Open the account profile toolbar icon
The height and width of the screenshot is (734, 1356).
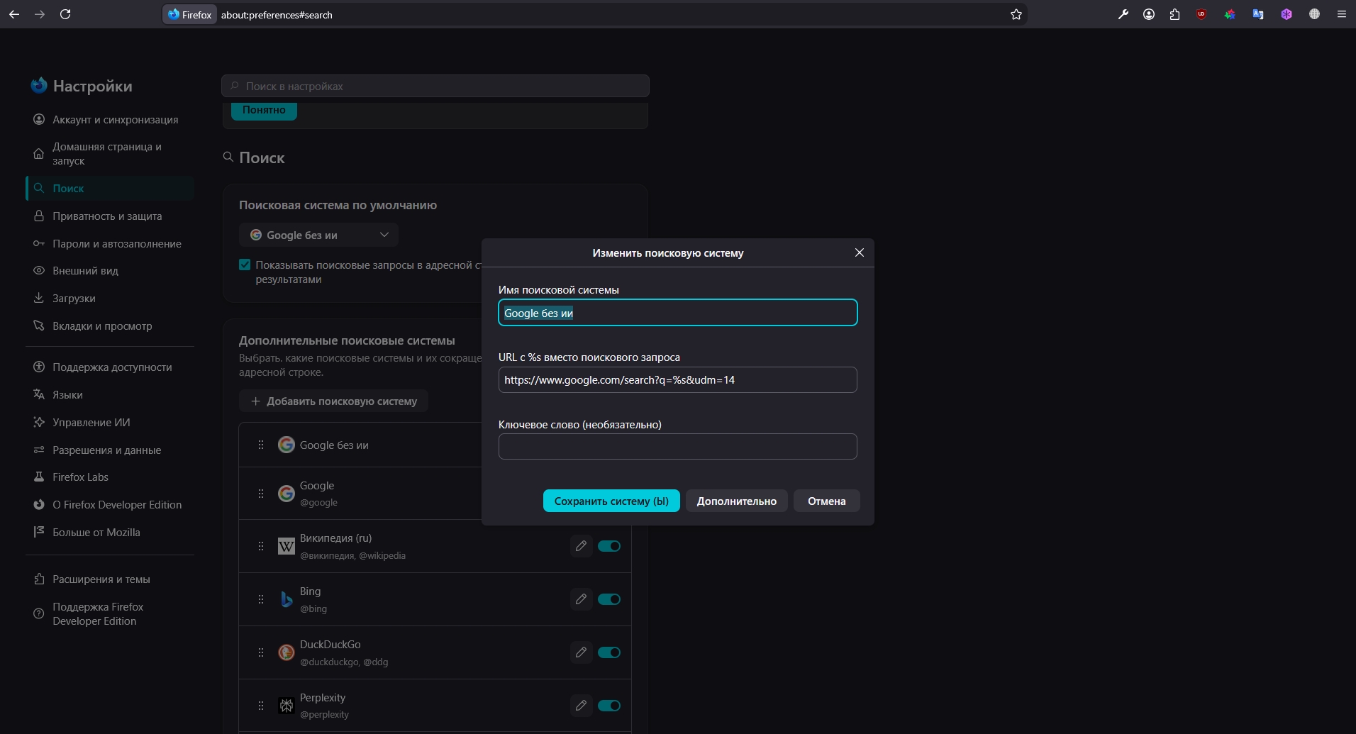(x=1149, y=14)
